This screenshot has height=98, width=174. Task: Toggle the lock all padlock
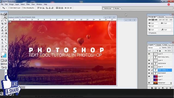(160, 51)
